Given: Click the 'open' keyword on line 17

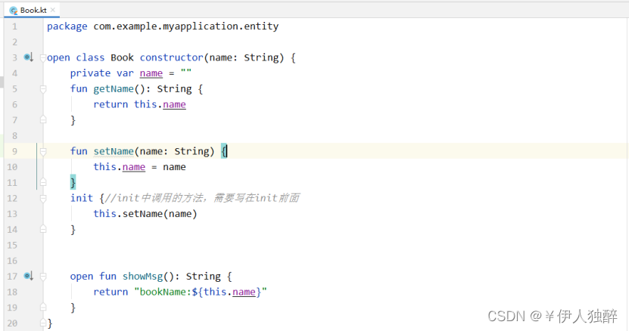Looking at the screenshot, I should [x=82, y=277].
